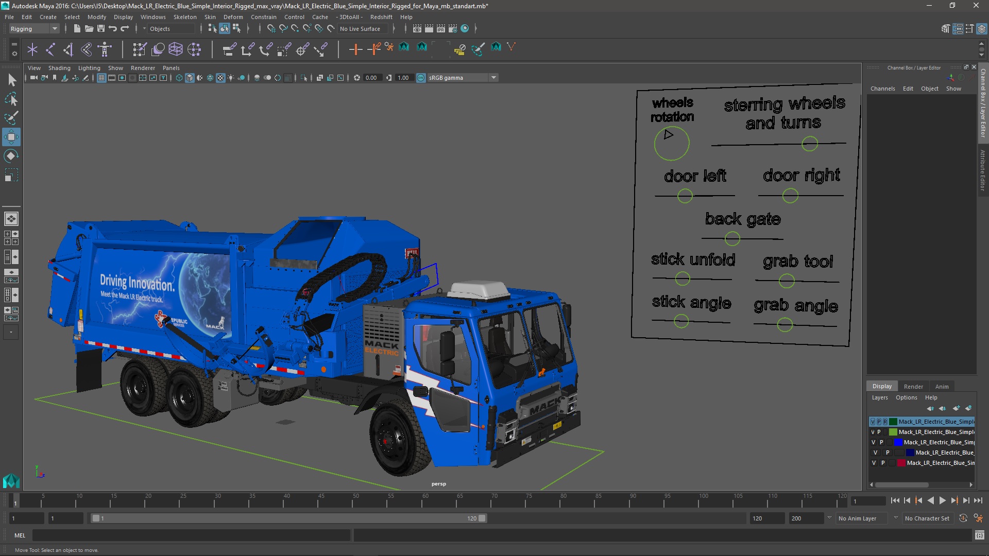
Task: Choose the Paint Selection tool in toolbox
Action: 11,118
